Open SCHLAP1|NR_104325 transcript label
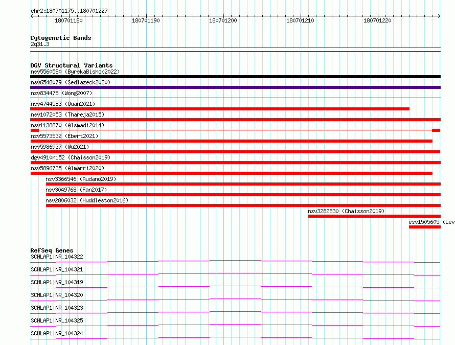This screenshot has height=345, width=455. point(57,320)
